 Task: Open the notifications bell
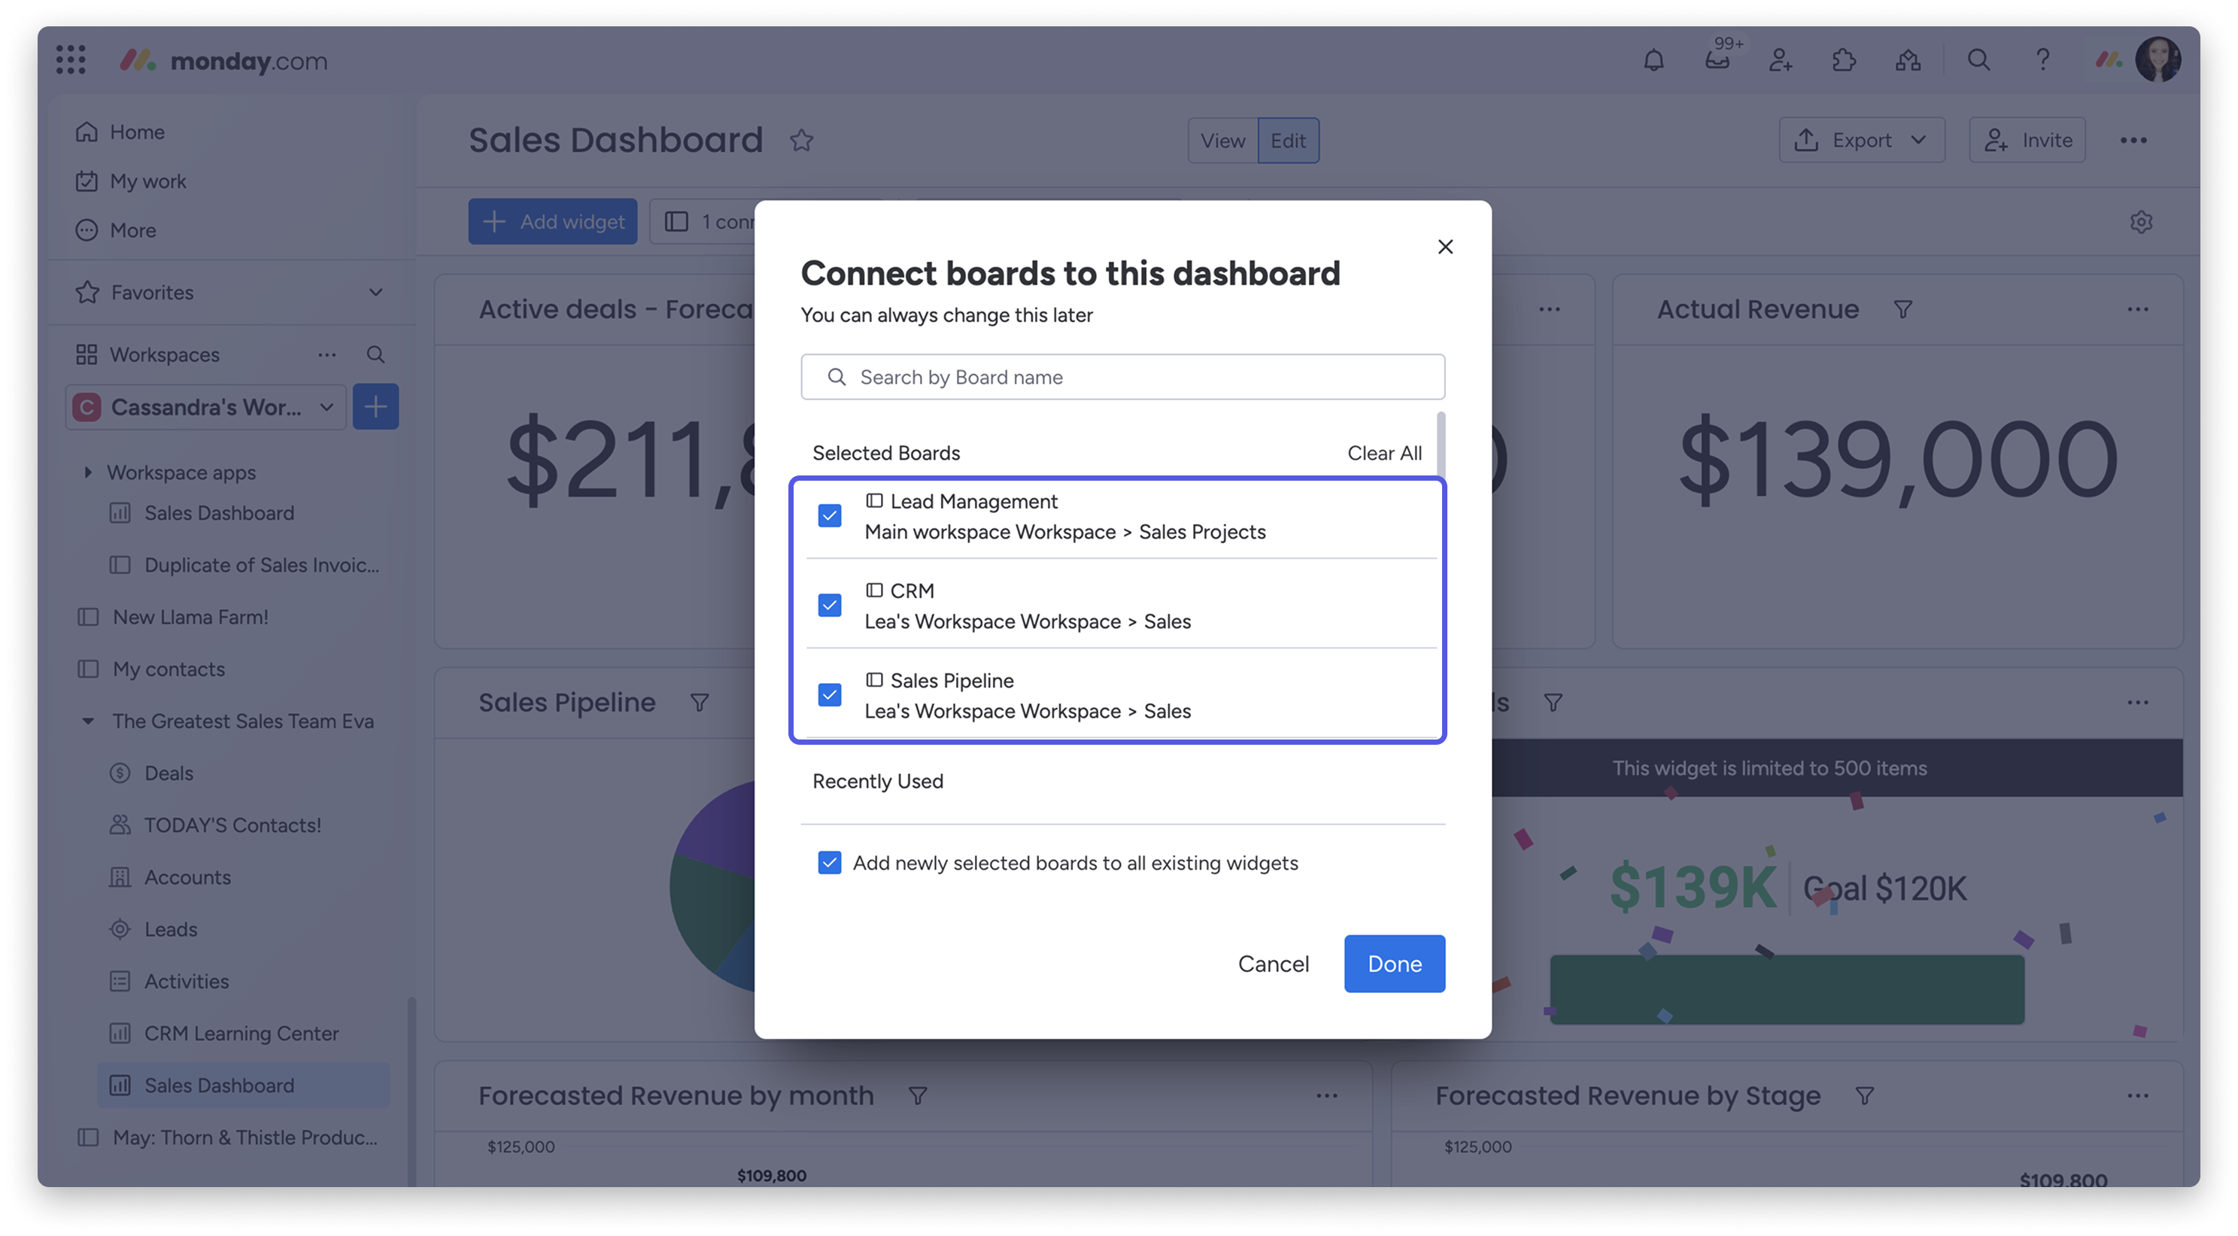1653,60
